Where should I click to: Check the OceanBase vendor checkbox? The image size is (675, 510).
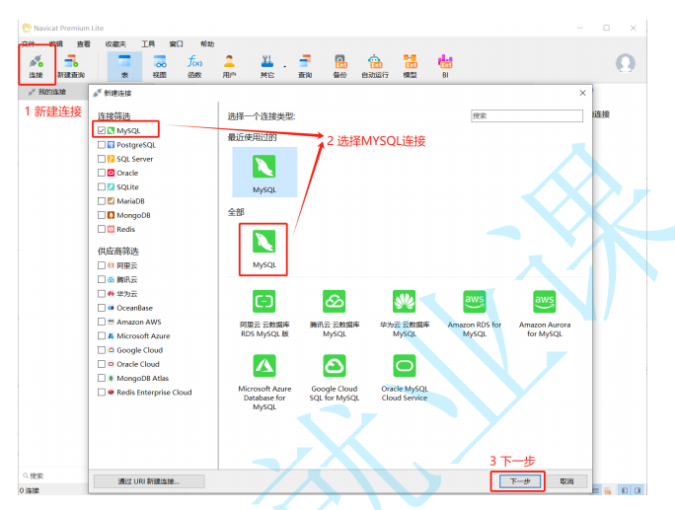coord(102,308)
